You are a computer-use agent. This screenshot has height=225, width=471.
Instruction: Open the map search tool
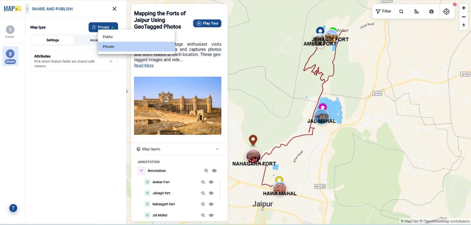pyautogui.click(x=401, y=11)
